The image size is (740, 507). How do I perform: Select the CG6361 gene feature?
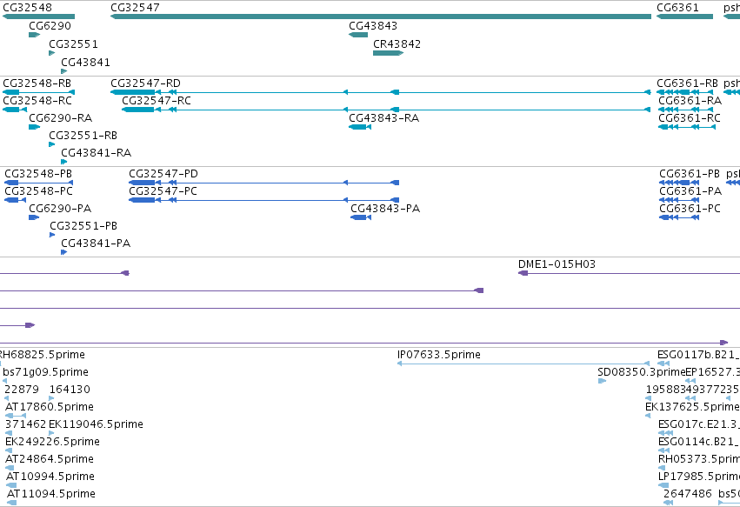(684, 17)
